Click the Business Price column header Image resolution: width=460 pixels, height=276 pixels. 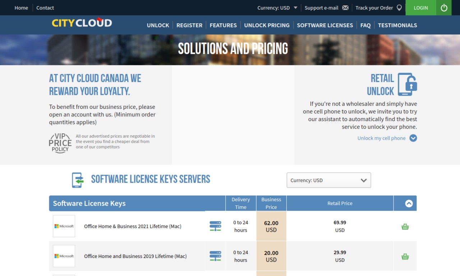(271, 203)
